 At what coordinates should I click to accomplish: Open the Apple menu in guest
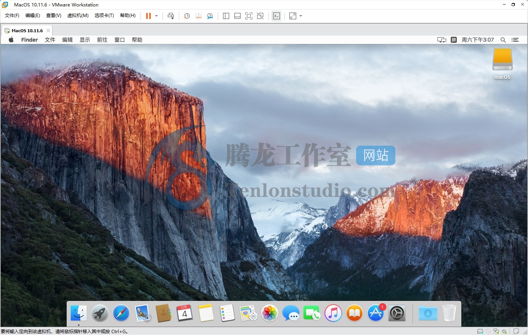pos(11,40)
